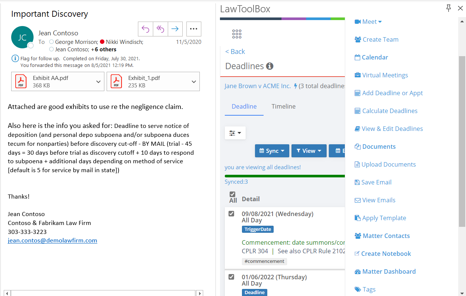
Task: Switch to the Timeline tab
Action: (x=283, y=106)
